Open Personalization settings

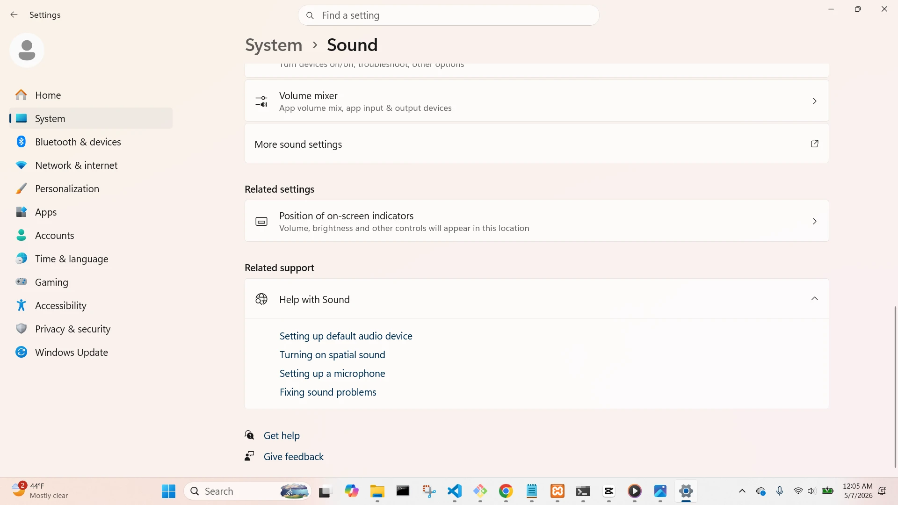(91, 188)
